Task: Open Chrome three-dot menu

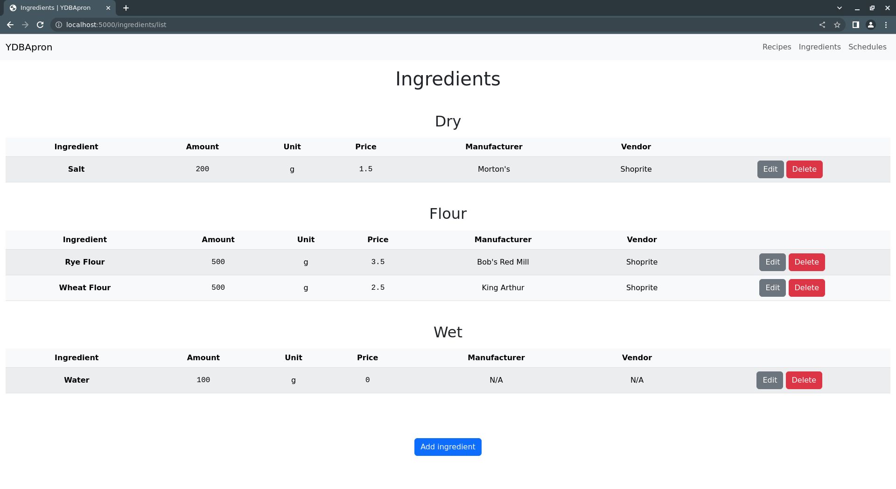Action: point(886,25)
